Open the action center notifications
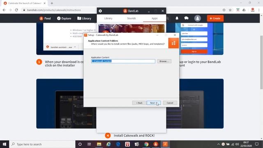263x148 pixels. pos(257,144)
